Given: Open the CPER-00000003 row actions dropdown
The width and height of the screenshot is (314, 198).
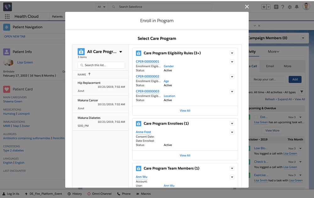Looking at the screenshot, I should click(x=232, y=91).
